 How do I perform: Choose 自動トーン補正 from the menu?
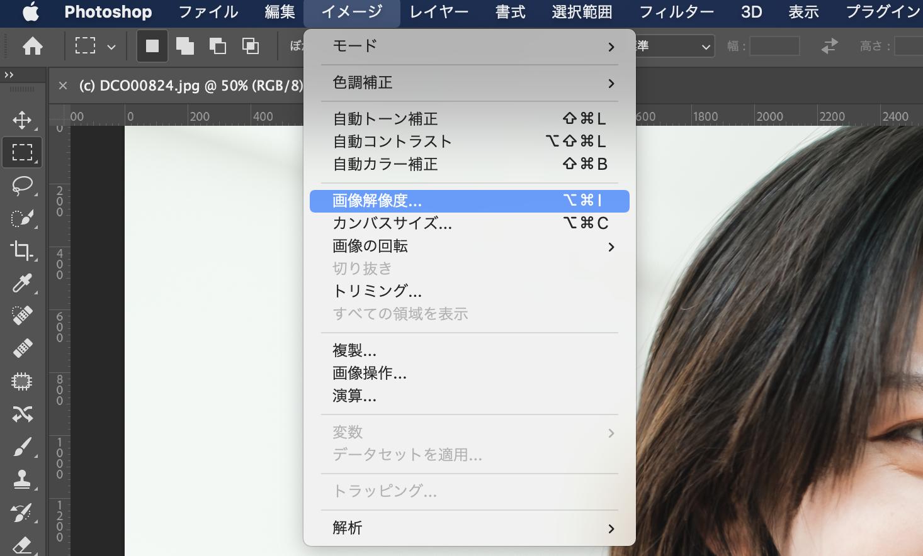coord(470,119)
